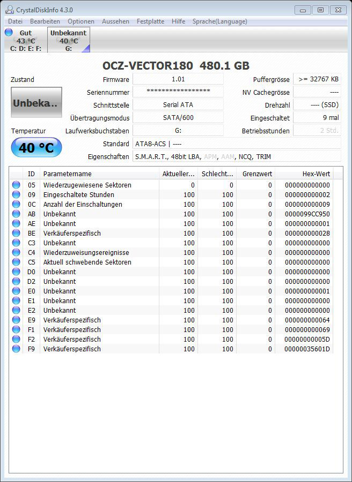352x482 pixels.
Task: Click status icon for Wiederzugewiesene Sektoren
Action: coord(16,185)
